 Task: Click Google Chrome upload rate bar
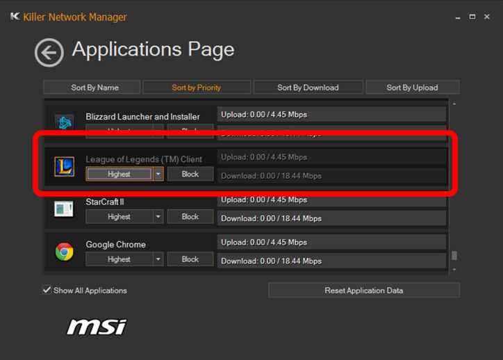(331, 243)
